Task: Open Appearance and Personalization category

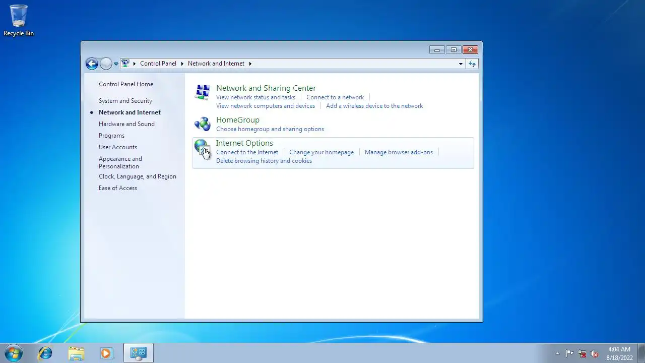Action: click(x=120, y=162)
